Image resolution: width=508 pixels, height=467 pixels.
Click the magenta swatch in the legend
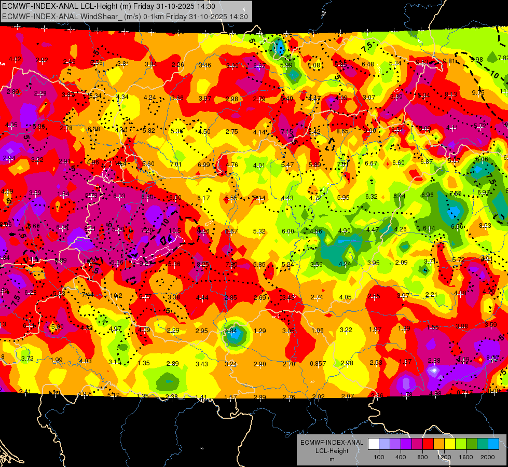(417, 444)
